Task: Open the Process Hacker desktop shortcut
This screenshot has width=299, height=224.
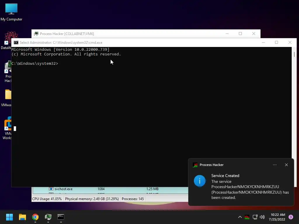Action: click(x=8, y=72)
